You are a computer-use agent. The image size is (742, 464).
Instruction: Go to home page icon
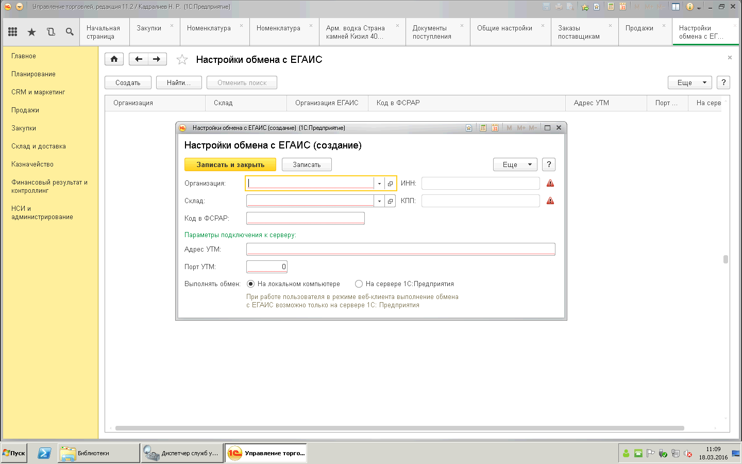(114, 59)
